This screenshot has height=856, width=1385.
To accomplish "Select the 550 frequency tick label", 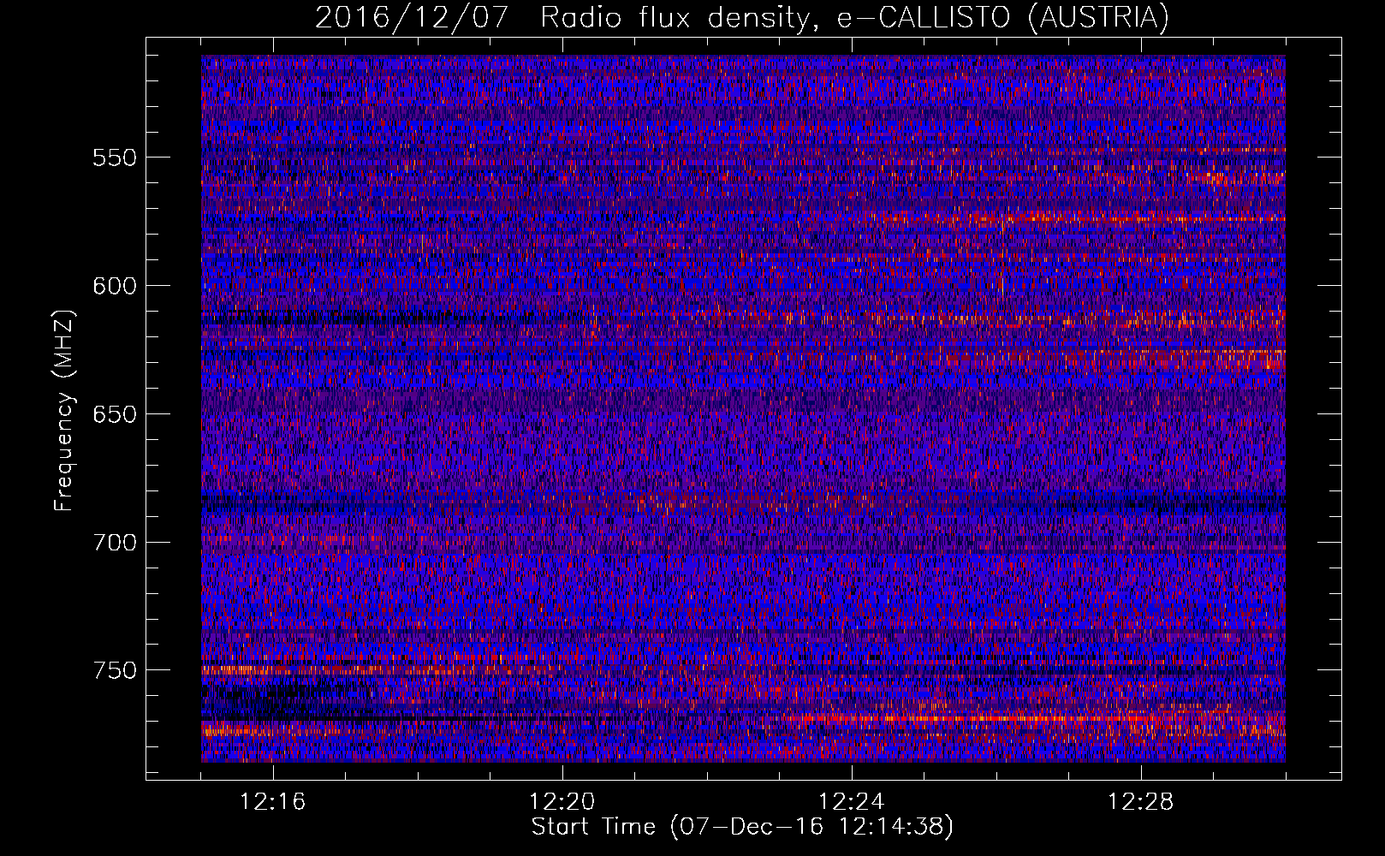I will pos(115,158).
